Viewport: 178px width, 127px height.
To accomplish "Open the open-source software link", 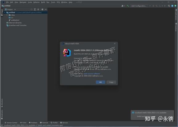I will click(x=91, y=74).
